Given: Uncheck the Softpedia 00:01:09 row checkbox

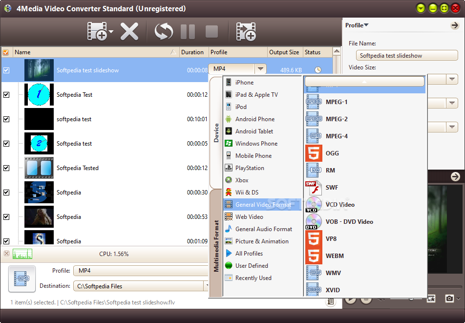Looking at the screenshot, I should pyautogui.click(x=6, y=241).
